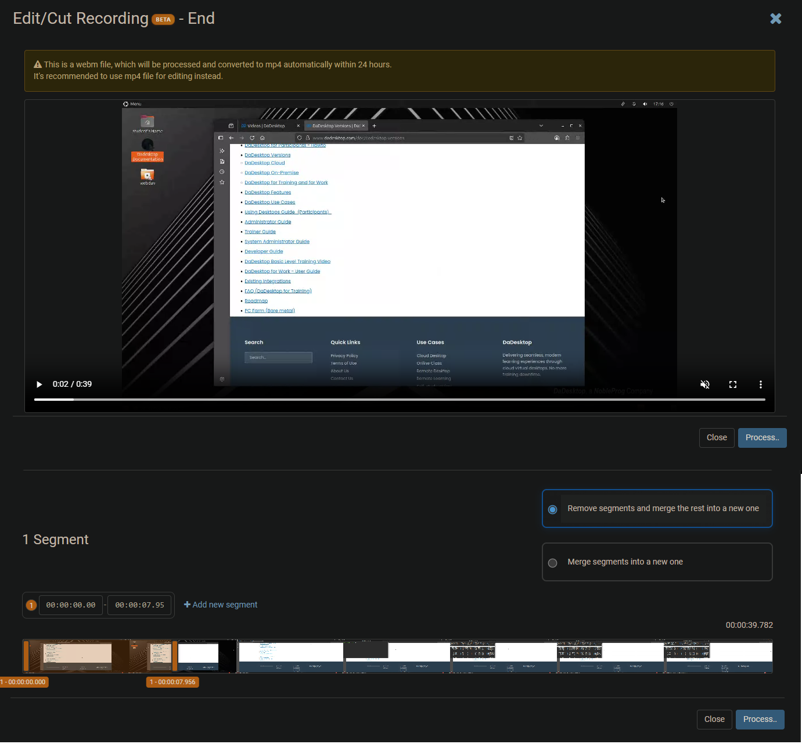Click the total duration 00:00:39.782 text

(x=749, y=626)
